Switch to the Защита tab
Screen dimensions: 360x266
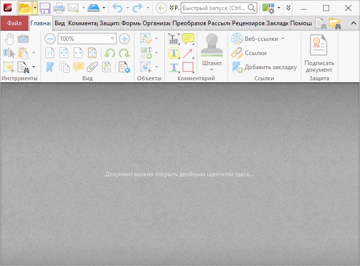pos(109,23)
